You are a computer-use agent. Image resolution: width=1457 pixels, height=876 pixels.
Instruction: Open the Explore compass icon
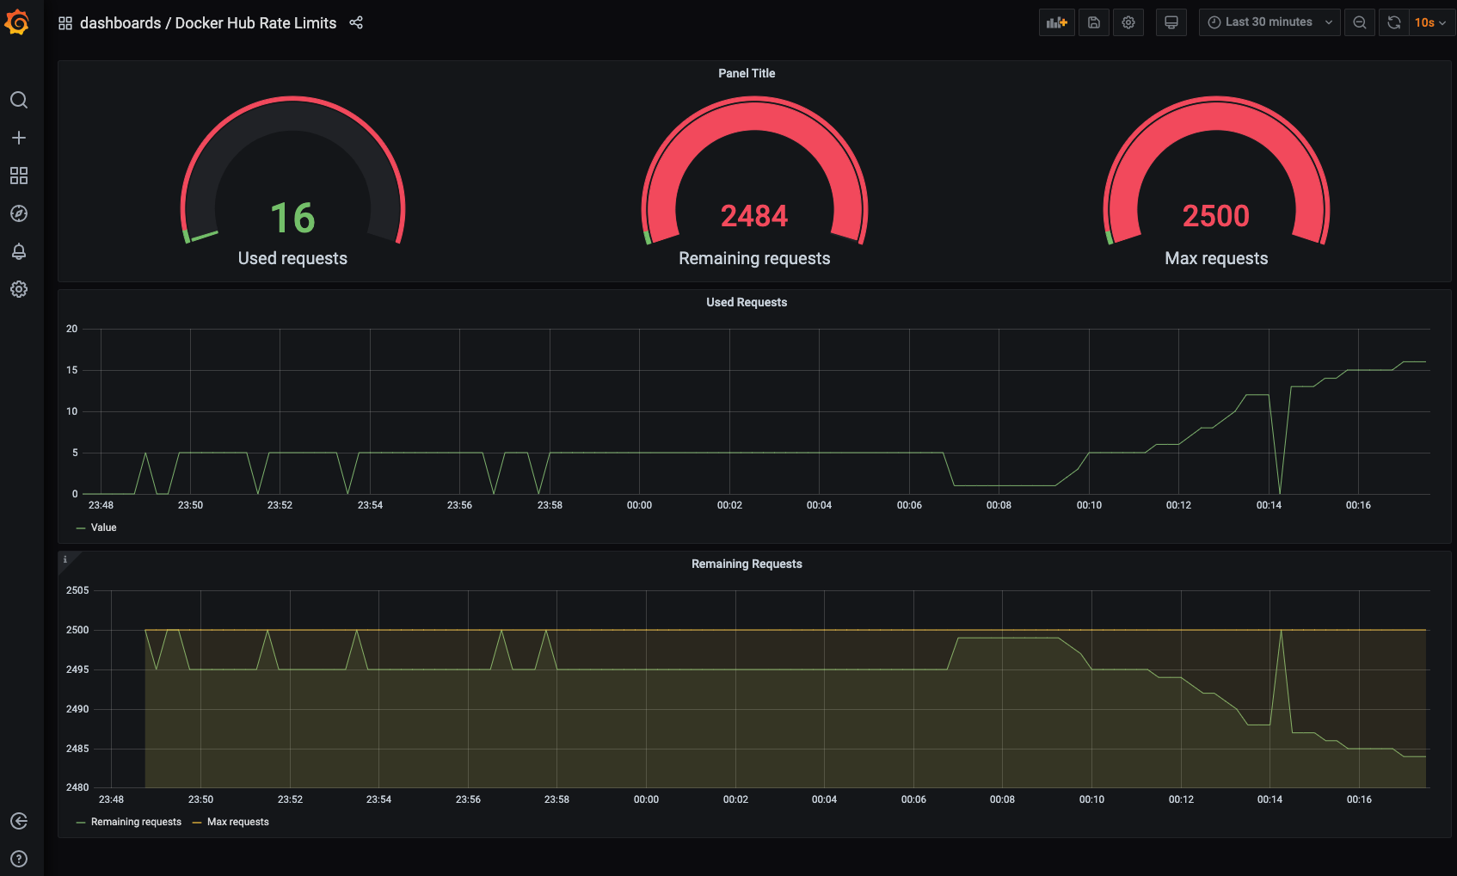pyautogui.click(x=19, y=213)
